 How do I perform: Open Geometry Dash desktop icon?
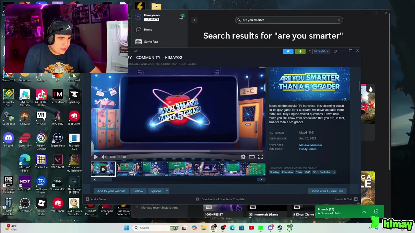click(x=8, y=97)
